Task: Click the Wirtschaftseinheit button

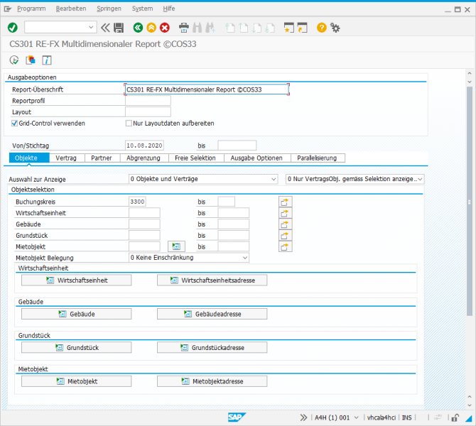Action: click(x=77, y=280)
